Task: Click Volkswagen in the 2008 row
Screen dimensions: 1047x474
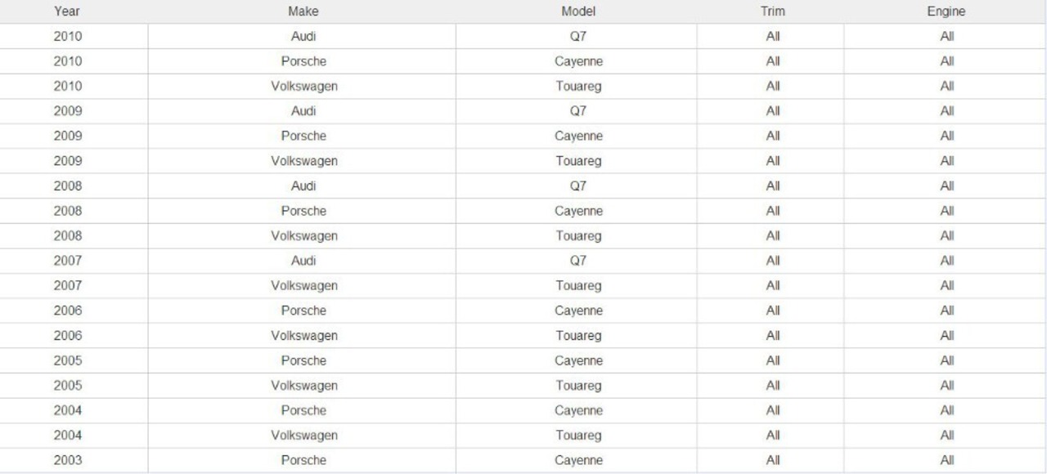Action: coord(303,236)
